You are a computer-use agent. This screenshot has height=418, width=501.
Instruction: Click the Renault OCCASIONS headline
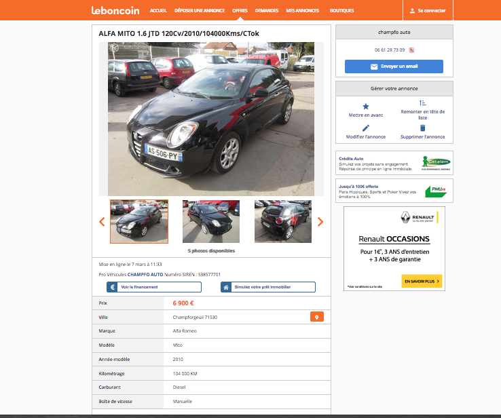(x=394, y=239)
